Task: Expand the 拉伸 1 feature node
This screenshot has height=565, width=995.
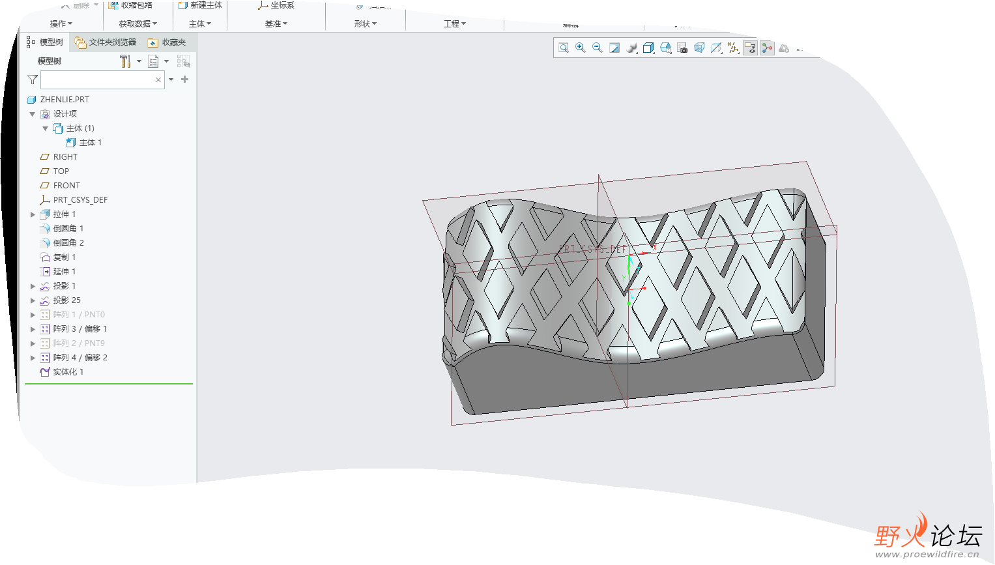Action: coord(33,214)
